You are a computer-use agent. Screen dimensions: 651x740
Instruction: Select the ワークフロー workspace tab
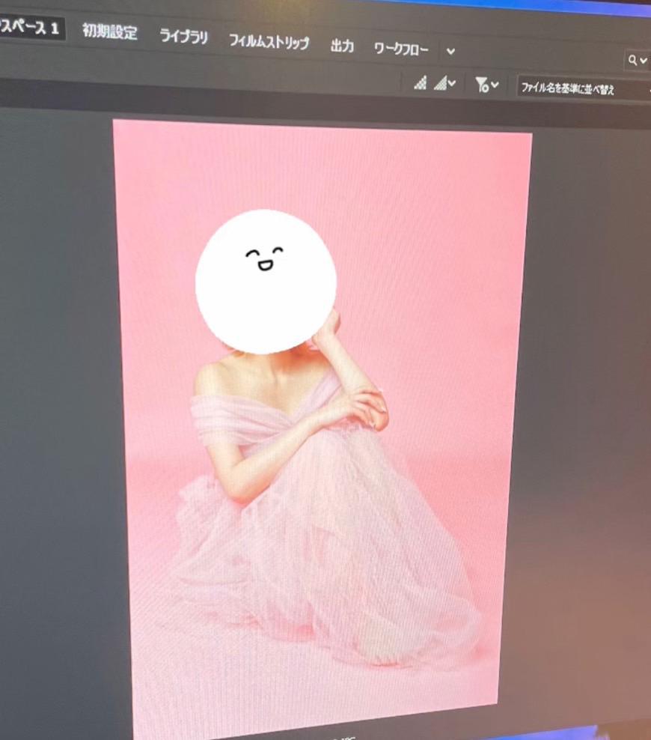401,49
